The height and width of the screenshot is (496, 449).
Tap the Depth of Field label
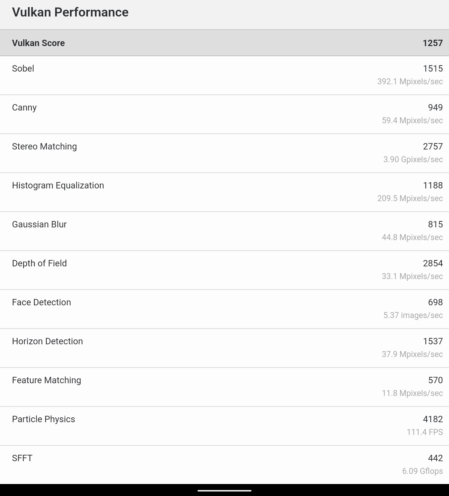coord(39,263)
